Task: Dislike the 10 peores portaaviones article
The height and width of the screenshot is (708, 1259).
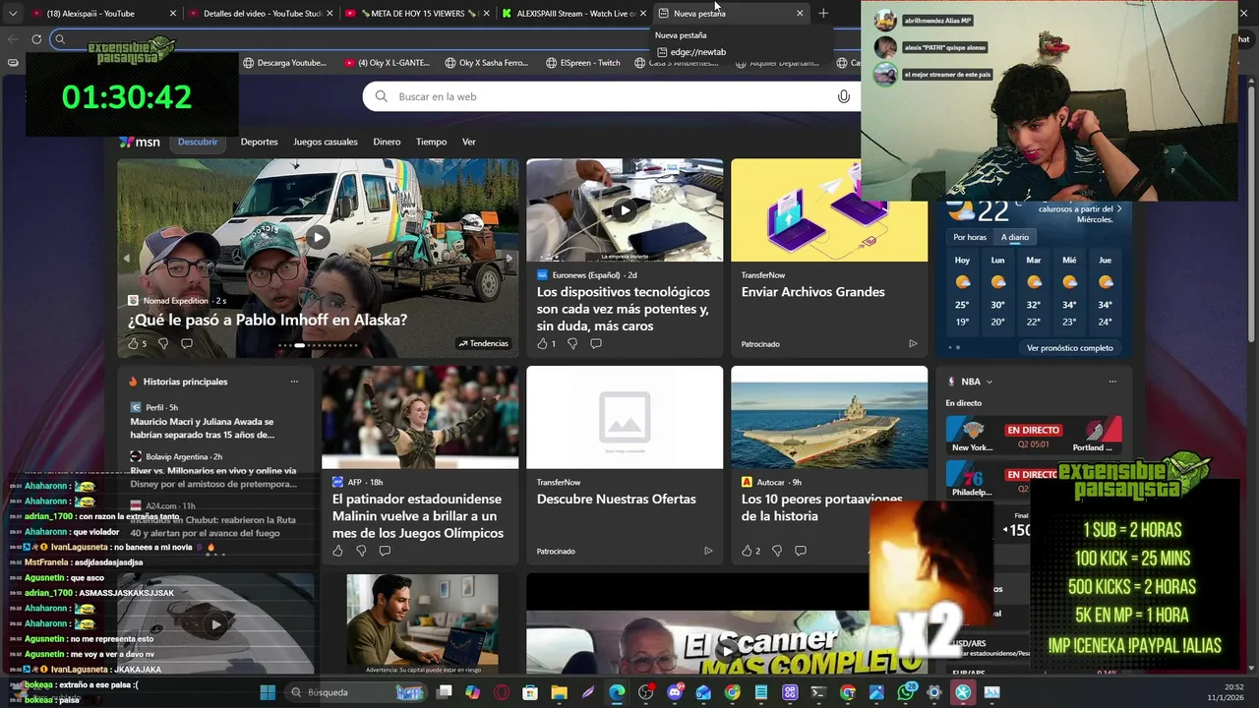Action: click(x=777, y=551)
